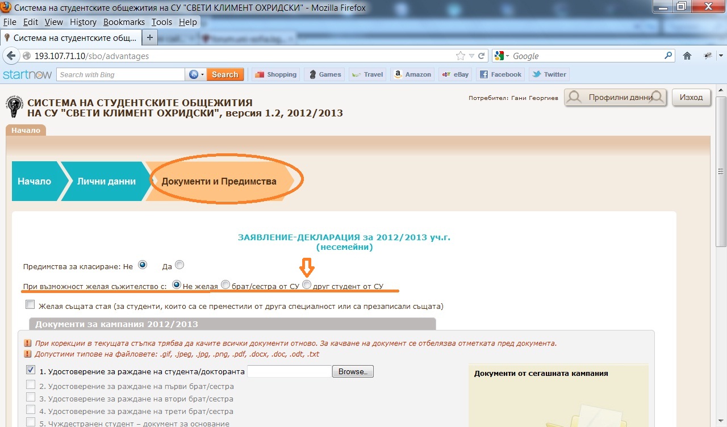Click the 'Изход' logout button

click(691, 97)
